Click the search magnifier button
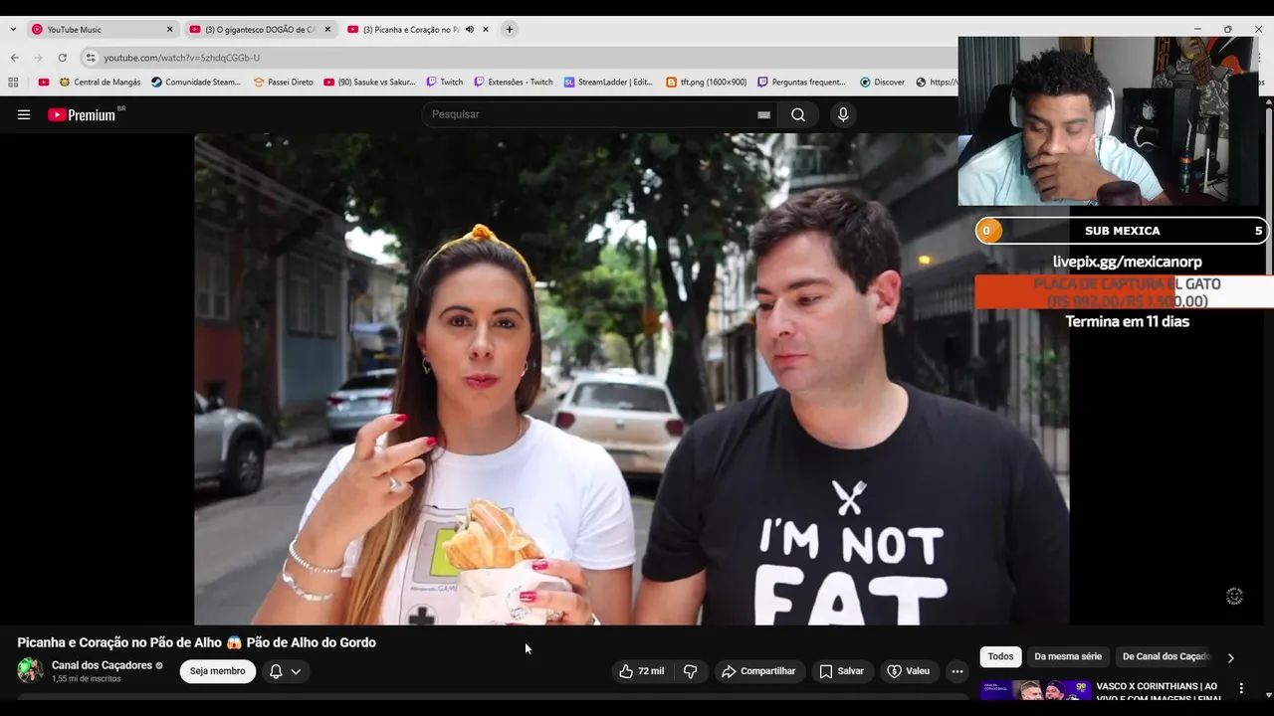Image resolution: width=1274 pixels, height=716 pixels. click(798, 114)
